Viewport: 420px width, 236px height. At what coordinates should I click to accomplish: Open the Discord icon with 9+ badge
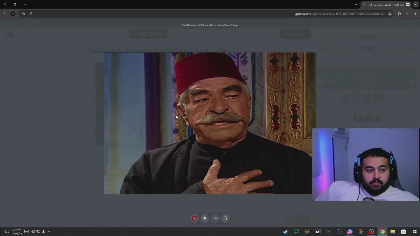tap(350, 232)
